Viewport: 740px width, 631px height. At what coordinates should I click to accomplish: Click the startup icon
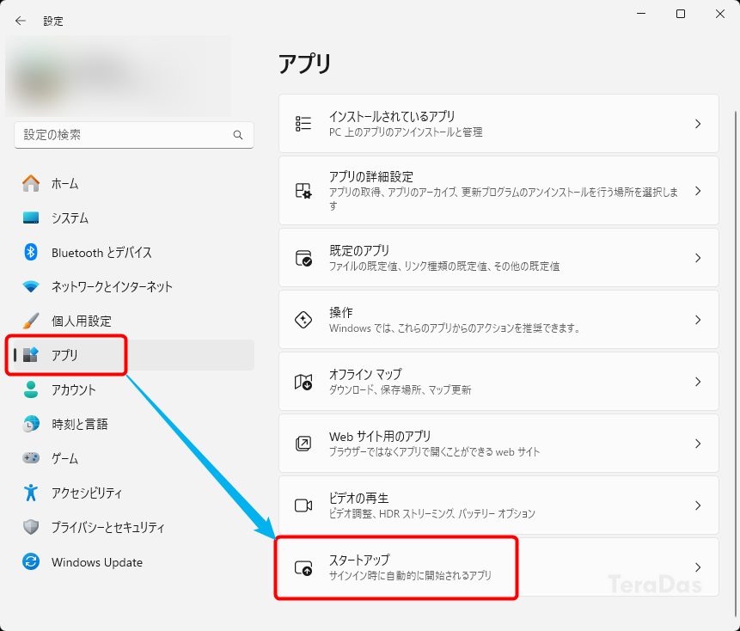click(303, 567)
